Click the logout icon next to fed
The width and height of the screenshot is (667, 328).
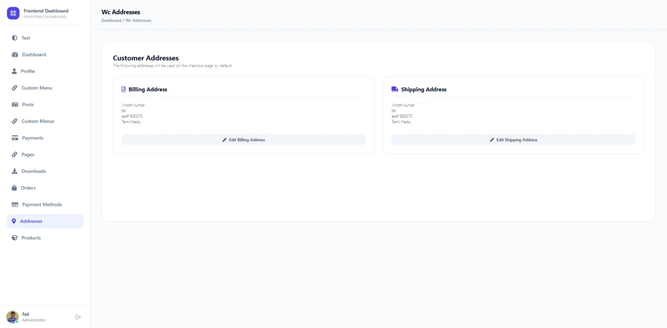tap(78, 317)
